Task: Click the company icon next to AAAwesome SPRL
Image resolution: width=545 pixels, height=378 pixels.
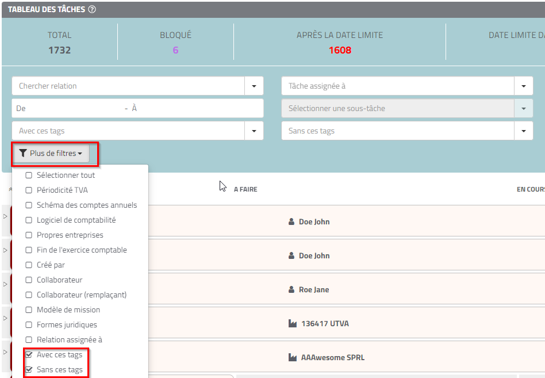Action: (x=292, y=358)
